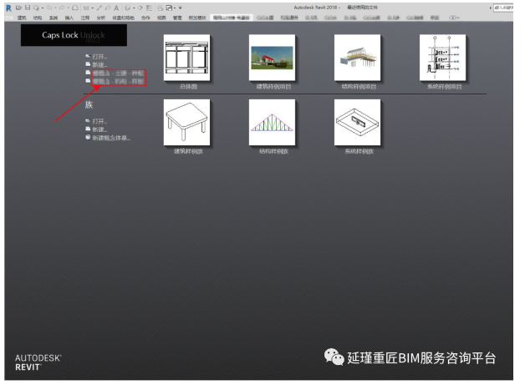
Task: Open the 结构样例族 truss thumbnail
Action: click(273, 122)
